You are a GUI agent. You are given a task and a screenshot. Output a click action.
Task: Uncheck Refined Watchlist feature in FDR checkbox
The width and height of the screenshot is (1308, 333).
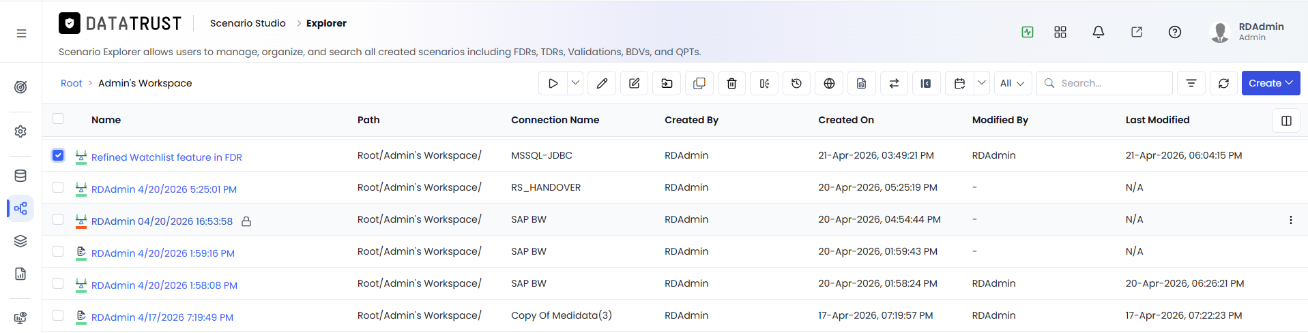pyautogui.click(x=58, y=155)
